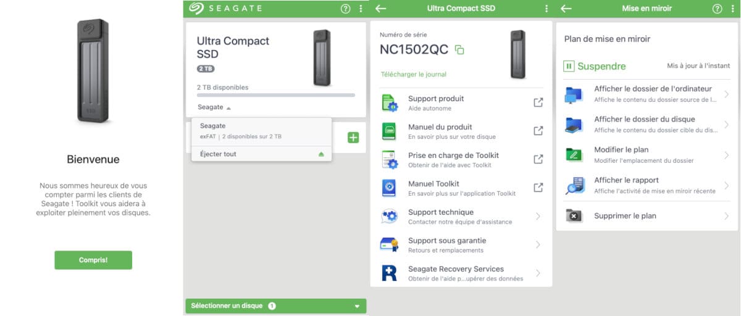Expand the Seagate Recovery Services chevron
Viewport: 741px width, 316px height.
tap(538, 273)
